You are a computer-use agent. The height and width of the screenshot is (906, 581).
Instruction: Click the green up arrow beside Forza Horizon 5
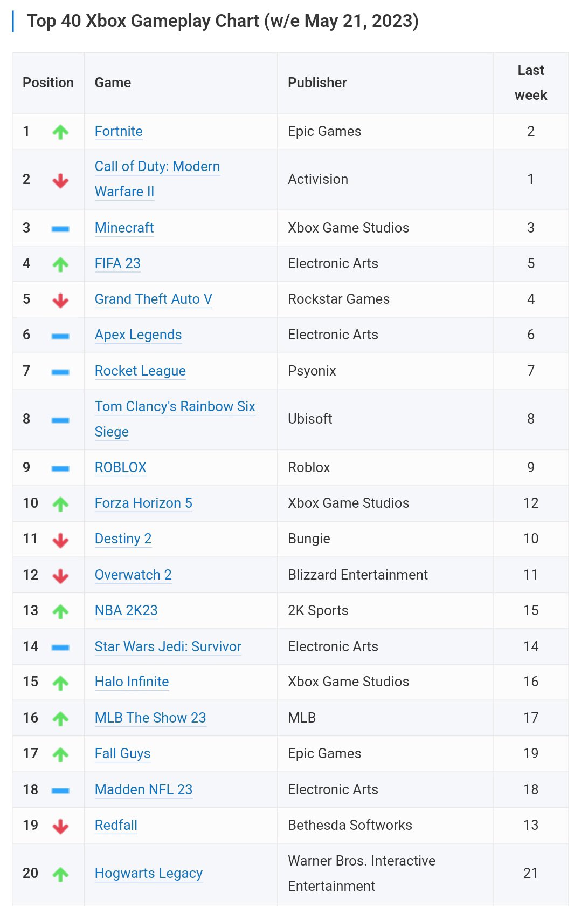click(x=60, y=504)
